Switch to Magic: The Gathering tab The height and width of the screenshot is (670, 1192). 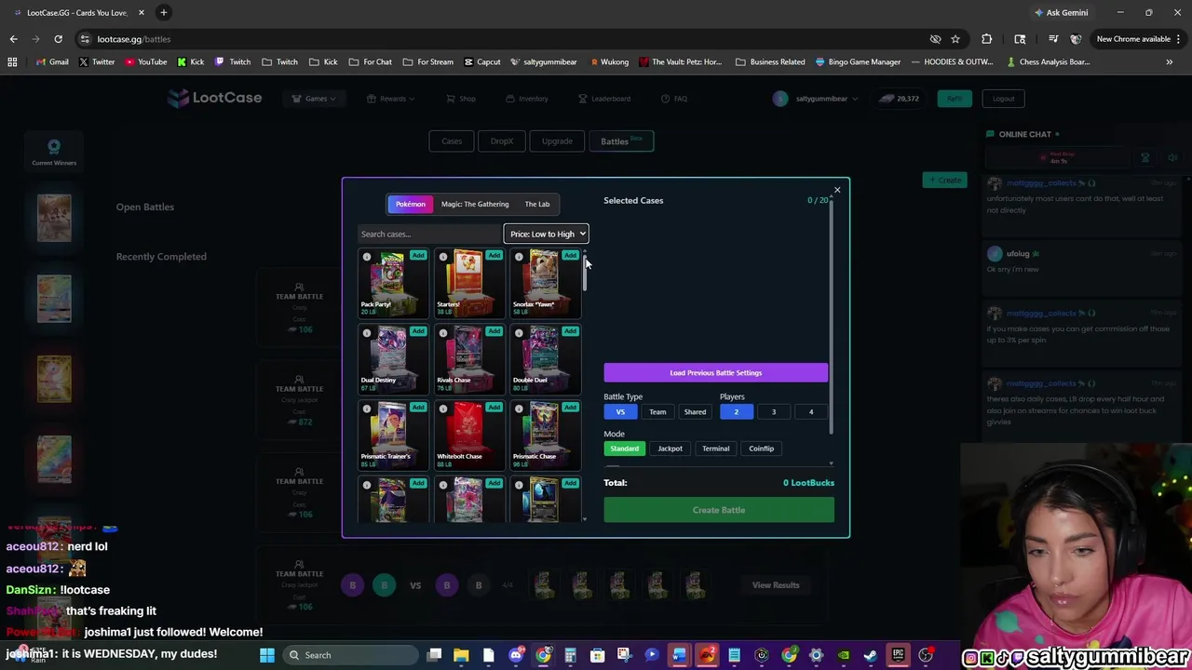tap(475, 204)
